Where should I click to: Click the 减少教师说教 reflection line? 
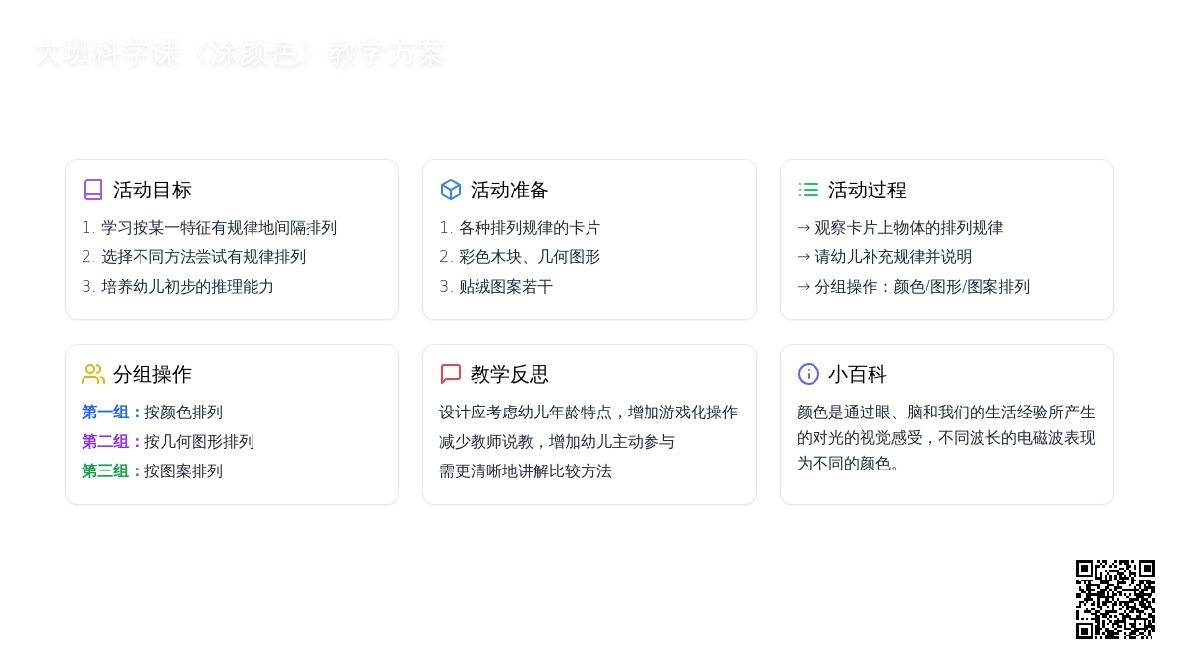click(x=556, y=442)
